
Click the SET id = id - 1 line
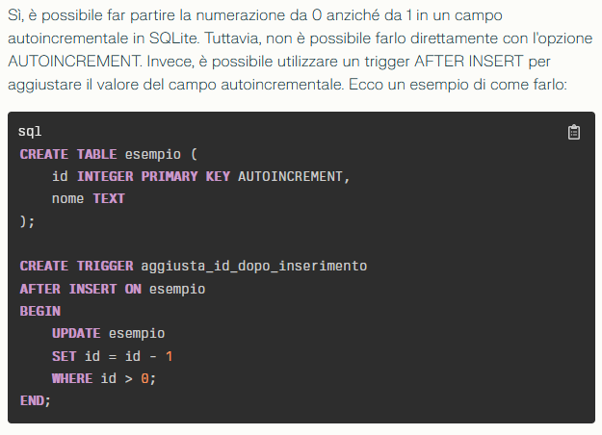(x=112, y=356)
